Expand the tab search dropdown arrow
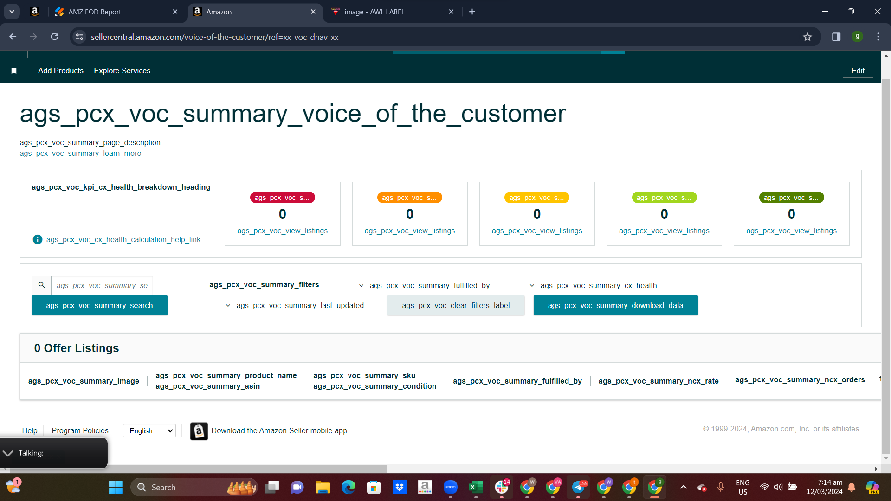This screenshot has width=891, height=501. [12, 12]
